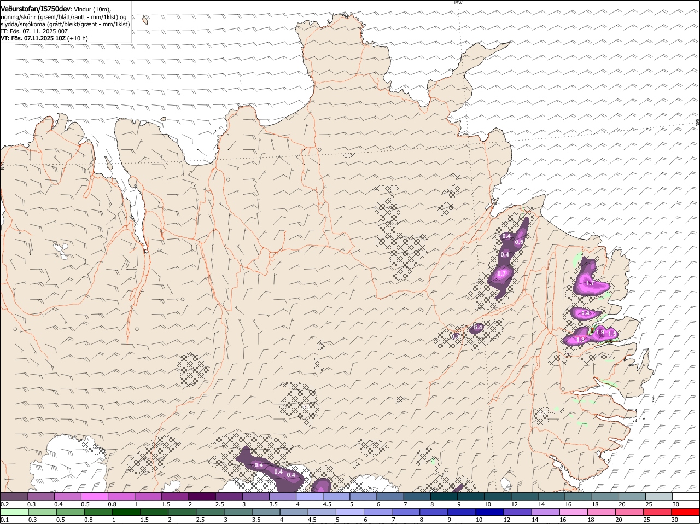Click the 1.5 snowfall value beside 1.9
Screen dimensions: 700x524
coord(612,334)
